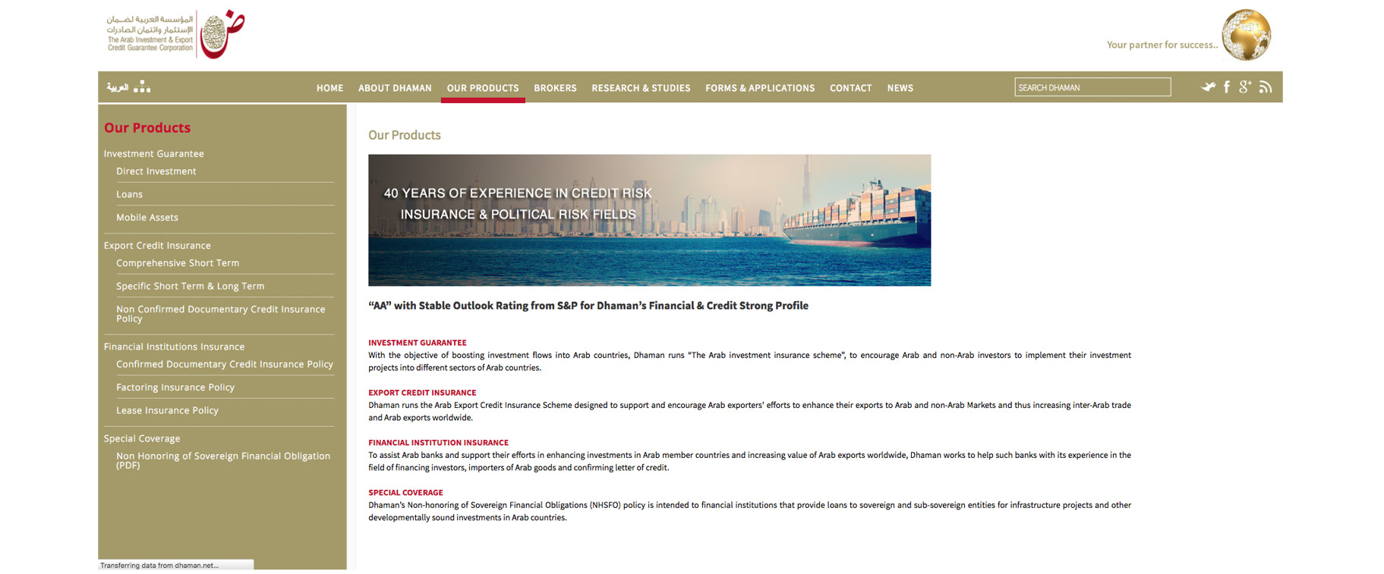Click the red INVESTMENT GUARANTEE heading
The width and height of the screenshot is (1384, 574).
click(x=418, y=343)
